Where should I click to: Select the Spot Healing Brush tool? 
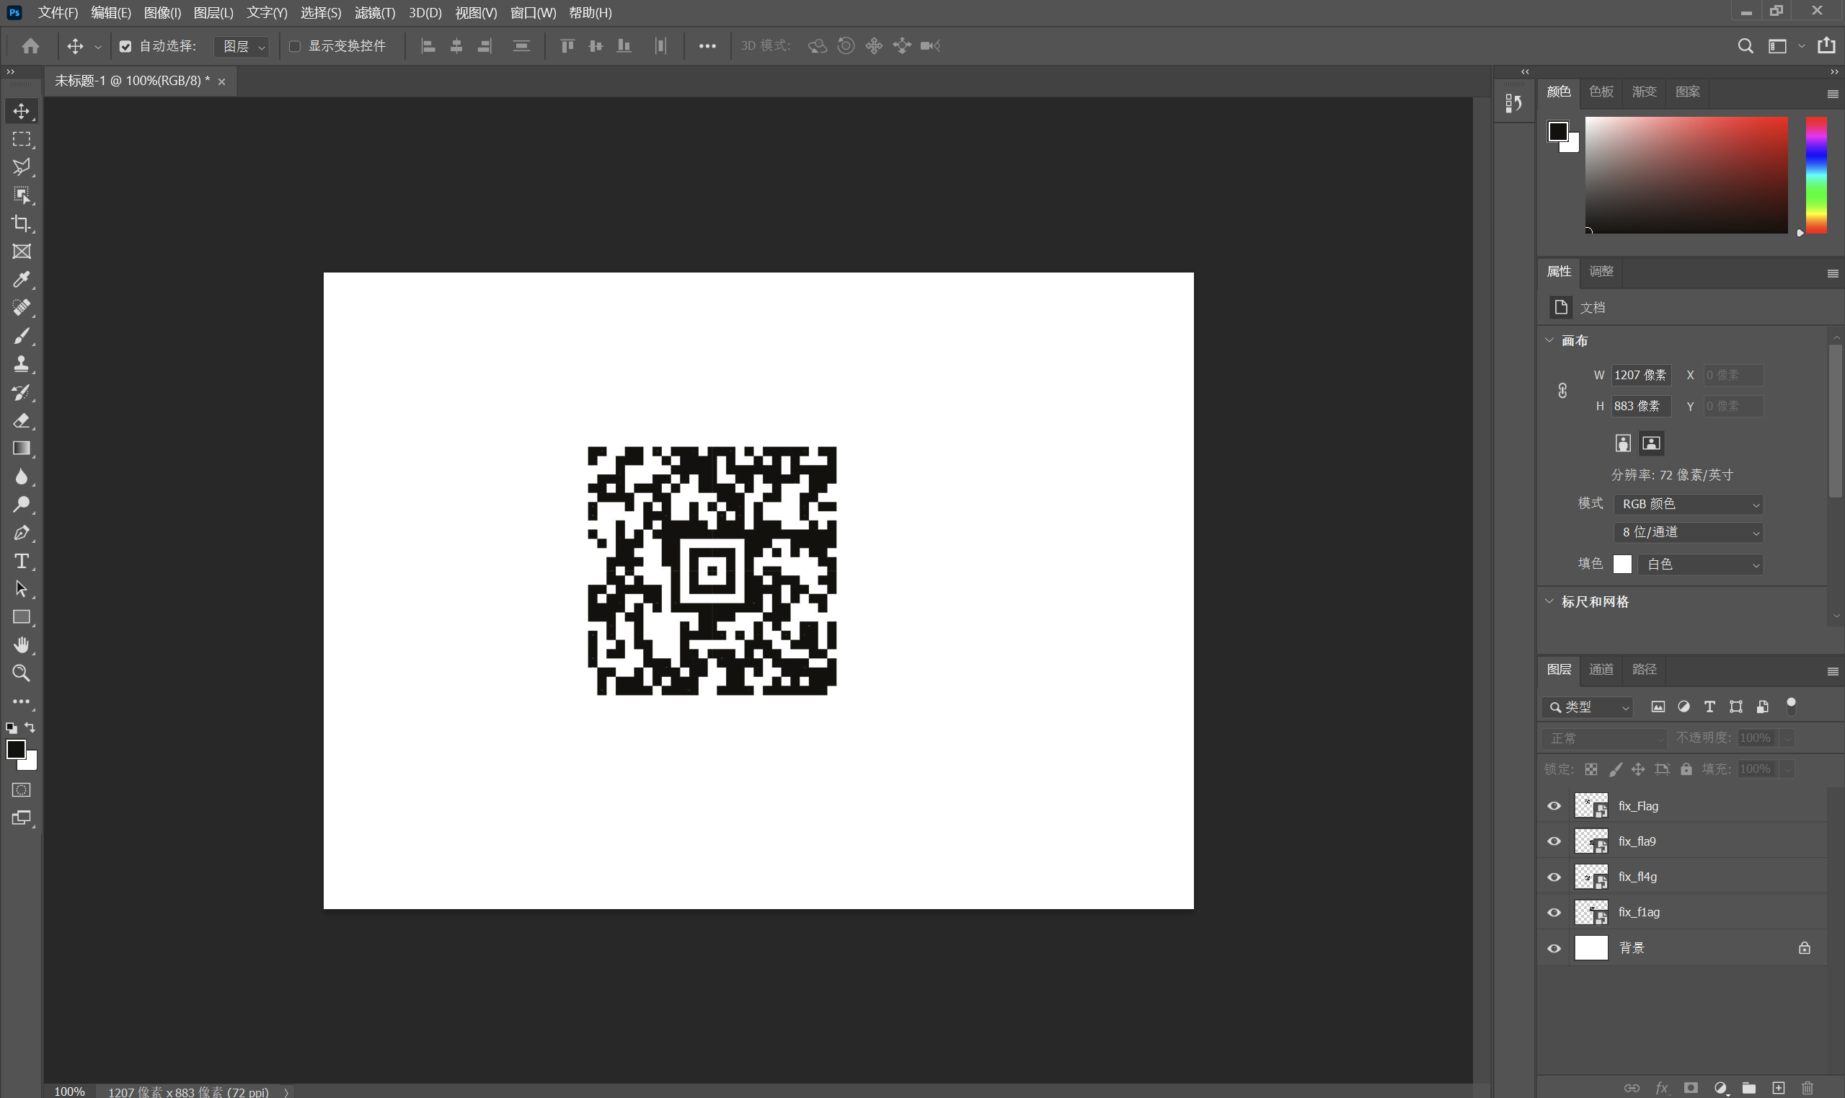tap(21, 308)
